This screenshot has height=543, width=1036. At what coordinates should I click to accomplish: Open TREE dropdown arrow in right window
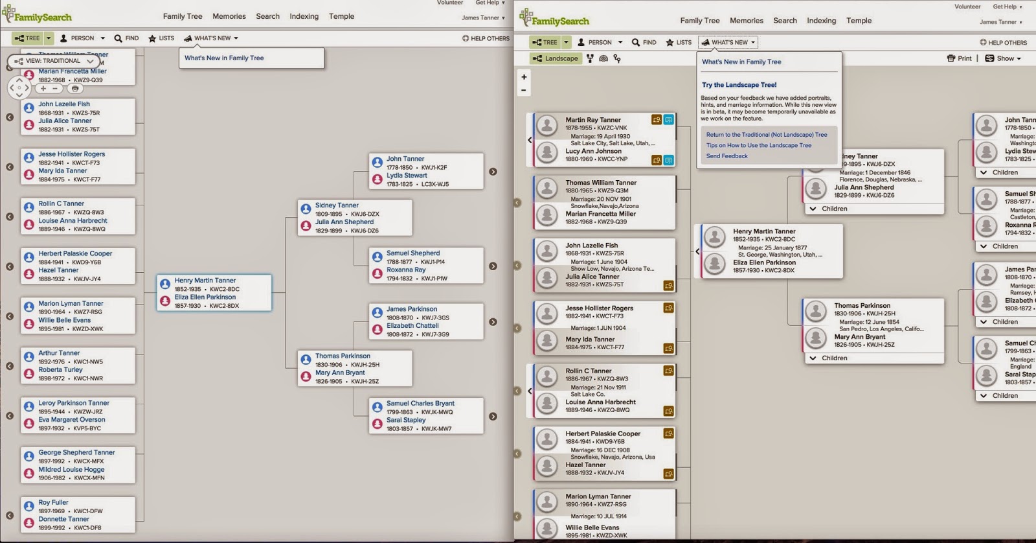click(x=566, y=42)
